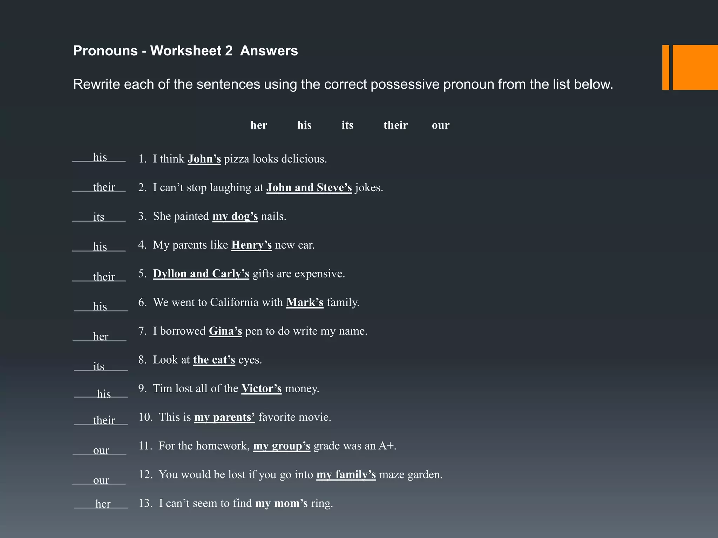This screenshot has width=718, height=538.
Task: Select the word 'its' in the word bank
Action: [x=347, y=125]
